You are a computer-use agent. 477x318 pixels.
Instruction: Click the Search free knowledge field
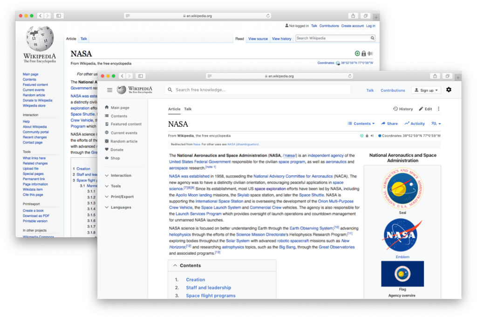click(258, 90)
